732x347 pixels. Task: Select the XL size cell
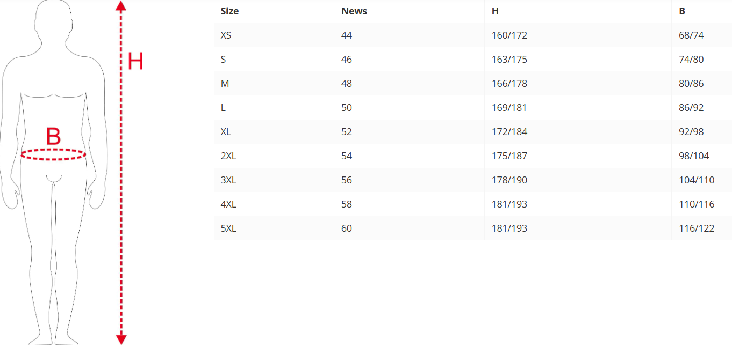[226, 132]
